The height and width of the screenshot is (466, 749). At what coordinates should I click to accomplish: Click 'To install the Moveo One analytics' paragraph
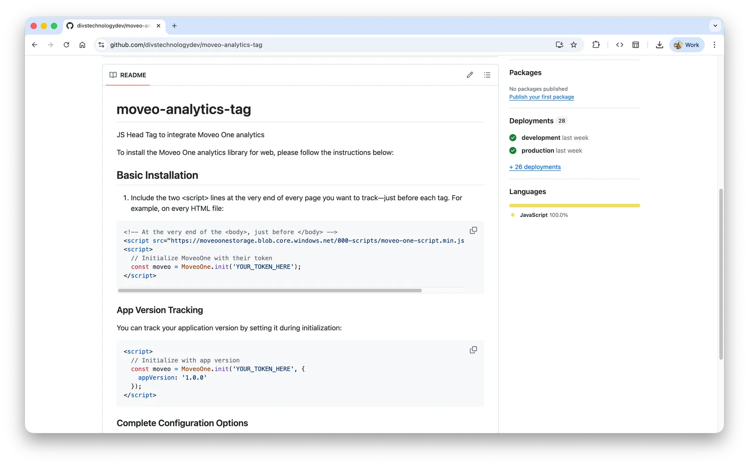coord(255,153)
